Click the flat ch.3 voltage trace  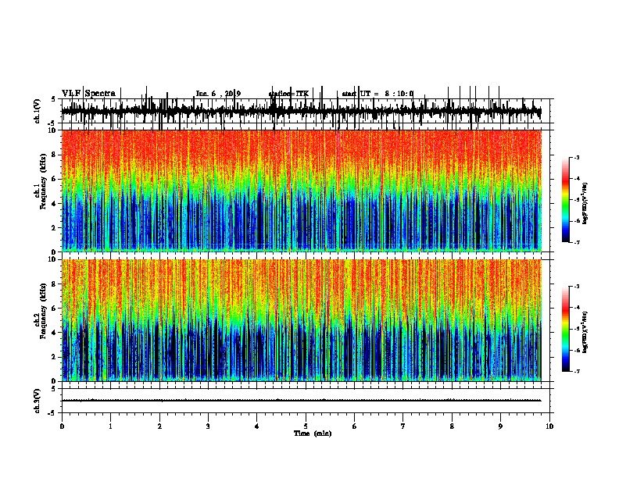click(x=302, y=401)
